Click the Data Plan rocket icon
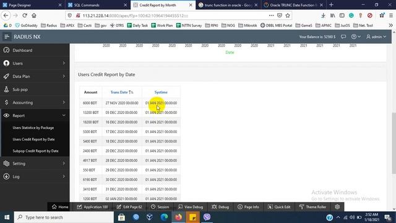The image size is (396, 223). coord(6,76)
